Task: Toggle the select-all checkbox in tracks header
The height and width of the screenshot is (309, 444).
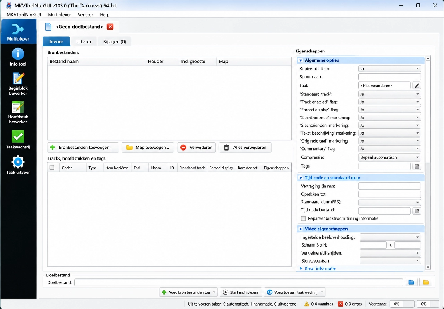Action: (x=52, y=168)
